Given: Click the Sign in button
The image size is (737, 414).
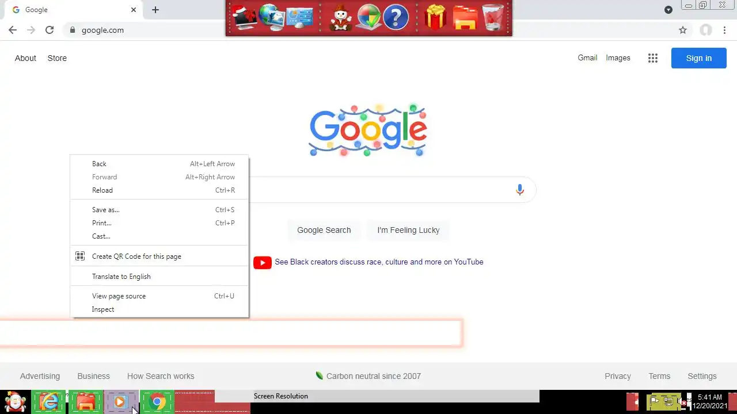Looking at the screenshot, I should tap(699, 58).
